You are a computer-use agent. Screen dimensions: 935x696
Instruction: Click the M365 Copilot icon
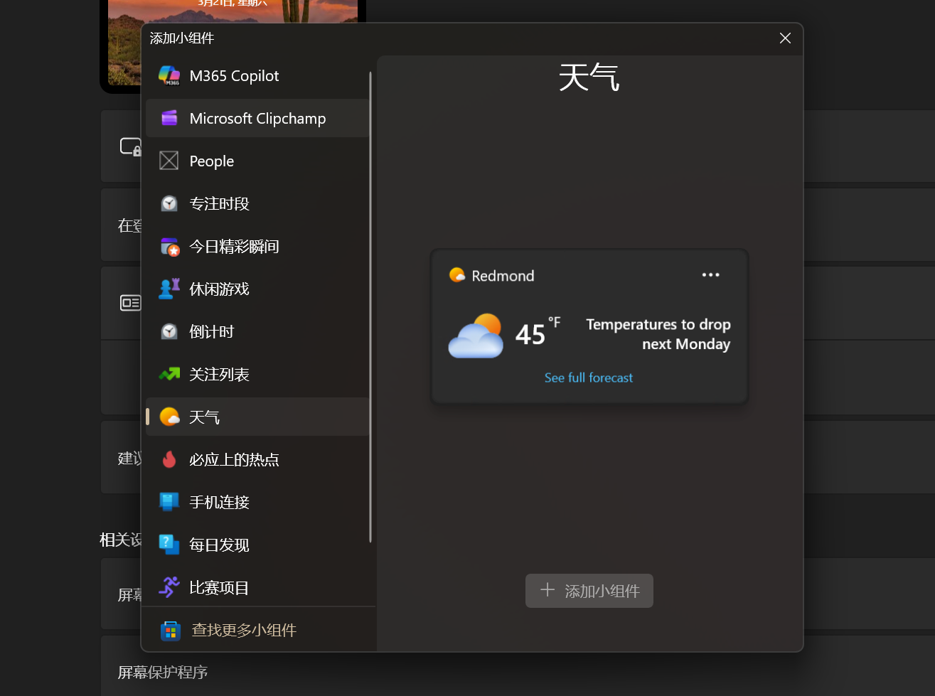(169, 75)
